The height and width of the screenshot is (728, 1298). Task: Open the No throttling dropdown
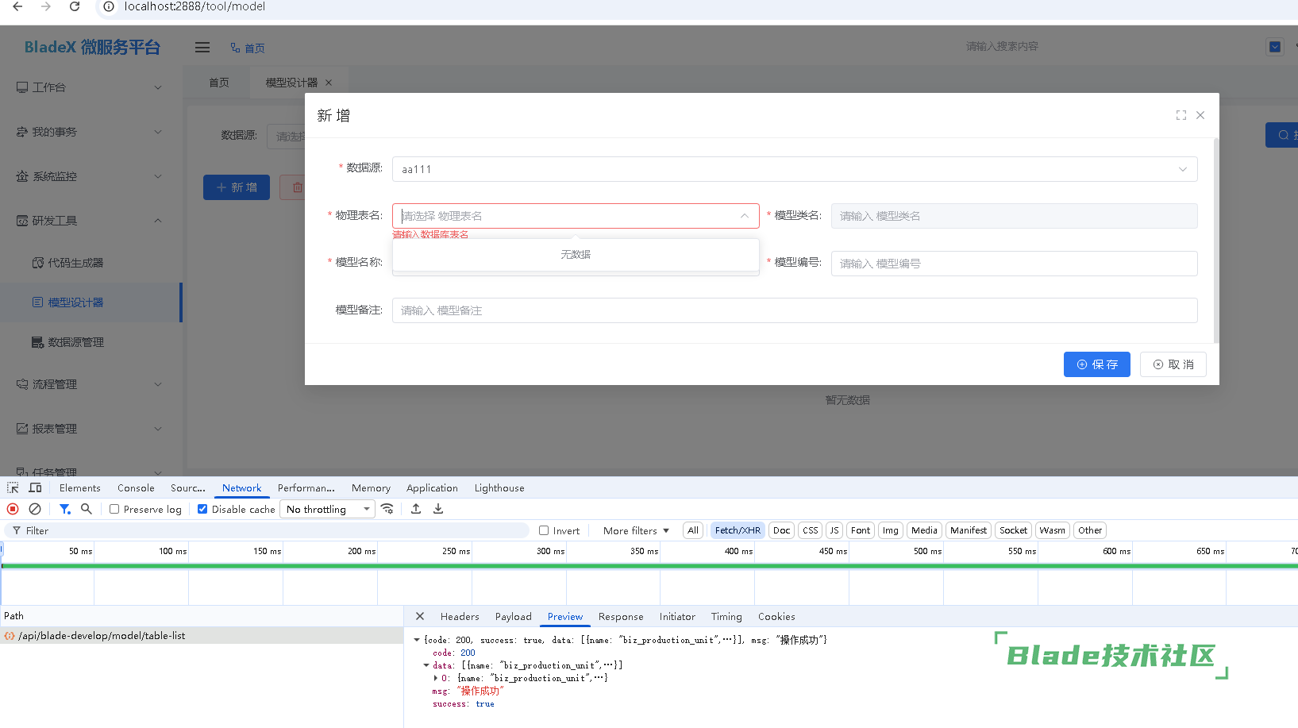click(328, 510)
